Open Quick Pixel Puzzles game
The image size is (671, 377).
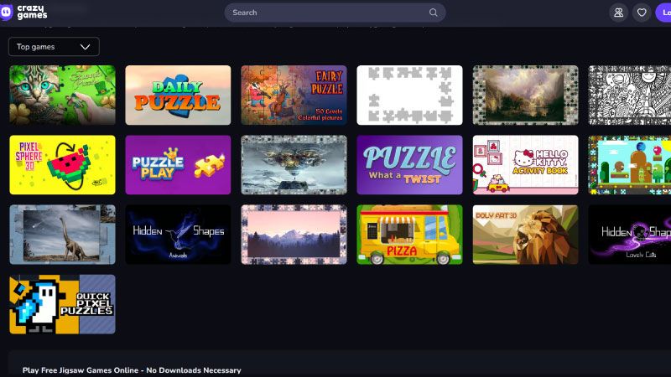[x=62, y=304]
